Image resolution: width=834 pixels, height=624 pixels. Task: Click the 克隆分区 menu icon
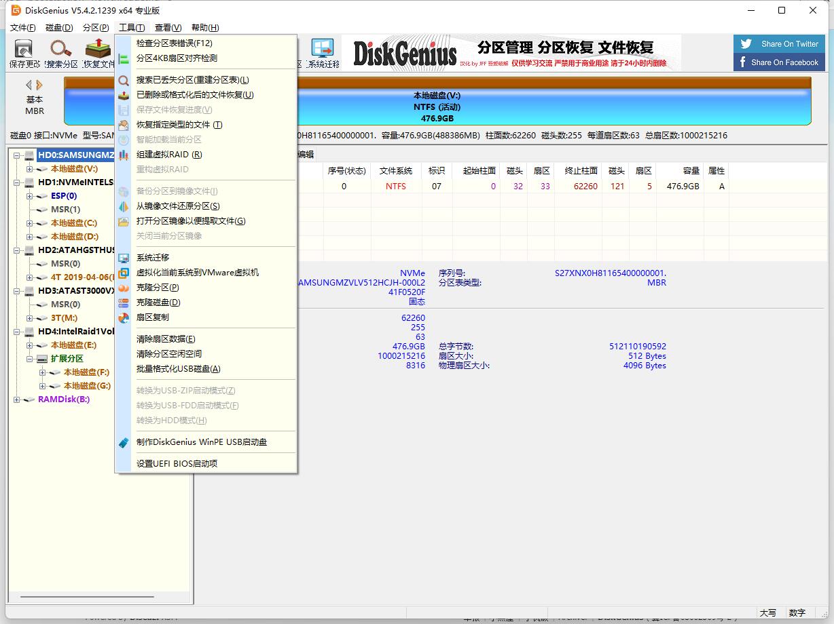(124, 288)
